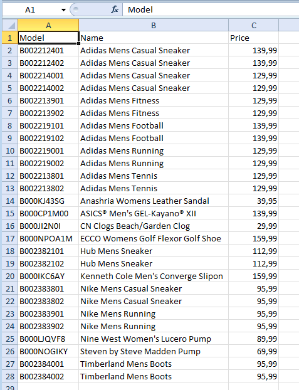Screen dimensions: 299x390
Task: Click the Name header cell
Action: point(154,38)
